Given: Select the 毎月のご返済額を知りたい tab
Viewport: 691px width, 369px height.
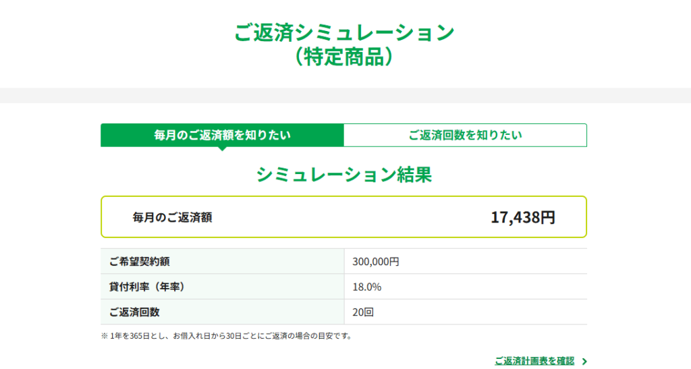Looking at the screenshot, I should (x=222, y=135).
